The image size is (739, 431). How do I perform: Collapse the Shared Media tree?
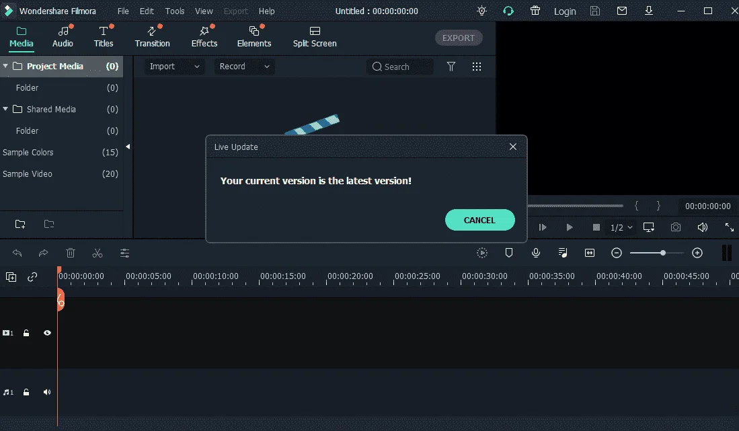point(5,109)
